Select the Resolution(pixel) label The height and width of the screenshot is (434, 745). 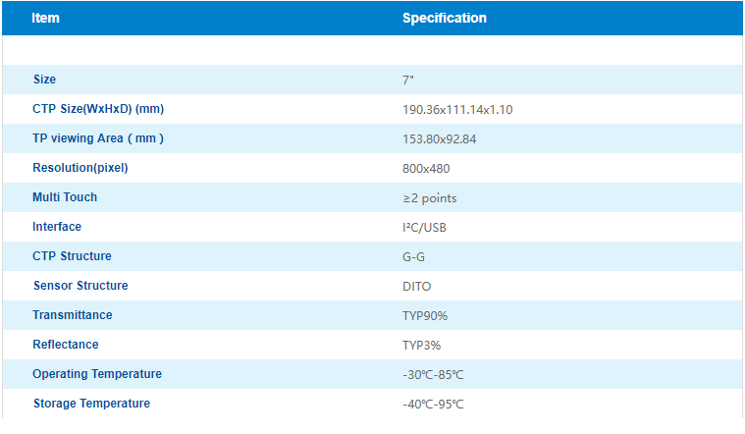[80, 168]
